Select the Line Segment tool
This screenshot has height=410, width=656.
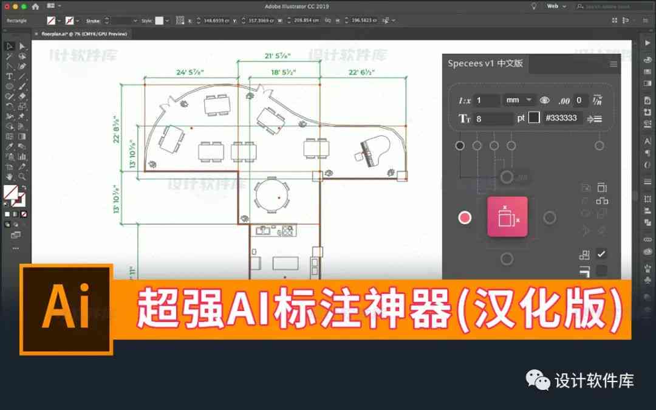click(22, 76)
